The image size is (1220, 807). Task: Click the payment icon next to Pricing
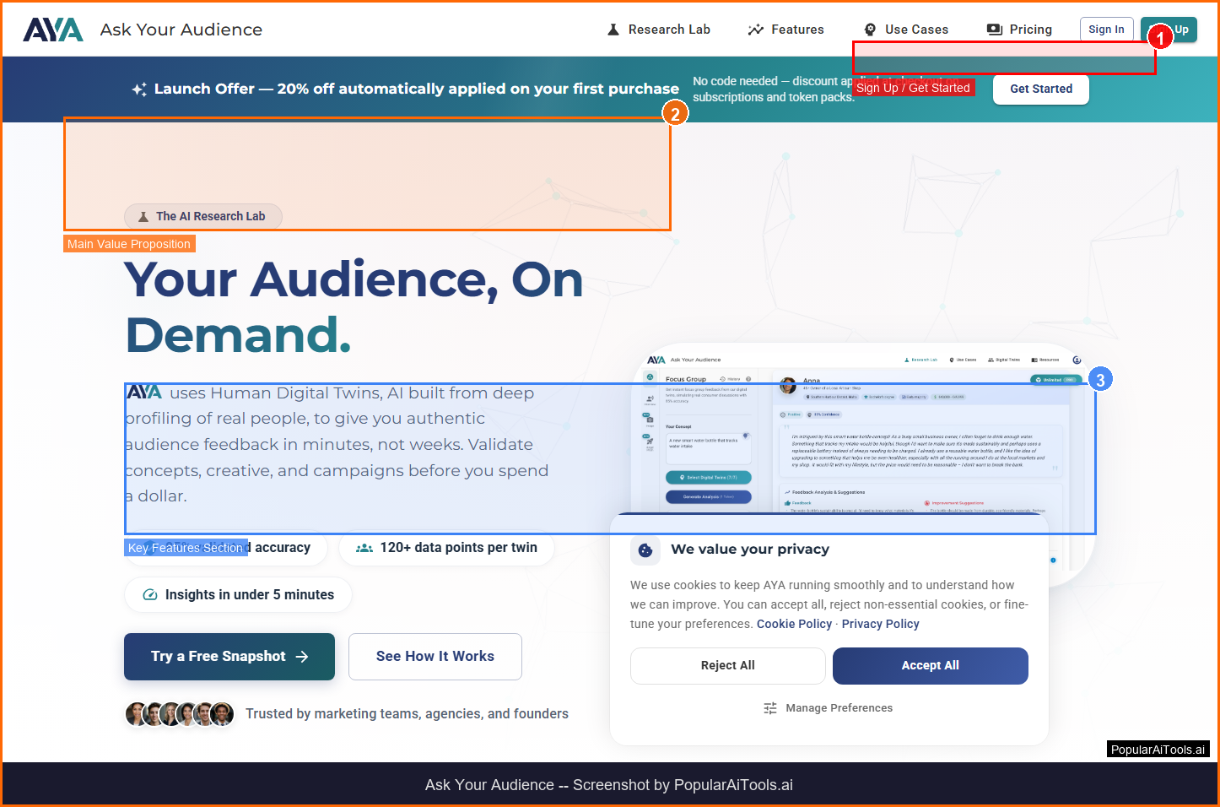tap(995, 30)
